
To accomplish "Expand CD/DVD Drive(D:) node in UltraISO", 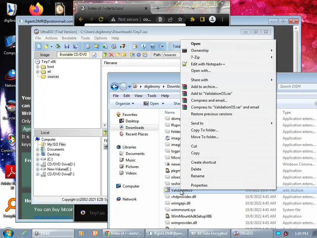I will click(37, 164).
